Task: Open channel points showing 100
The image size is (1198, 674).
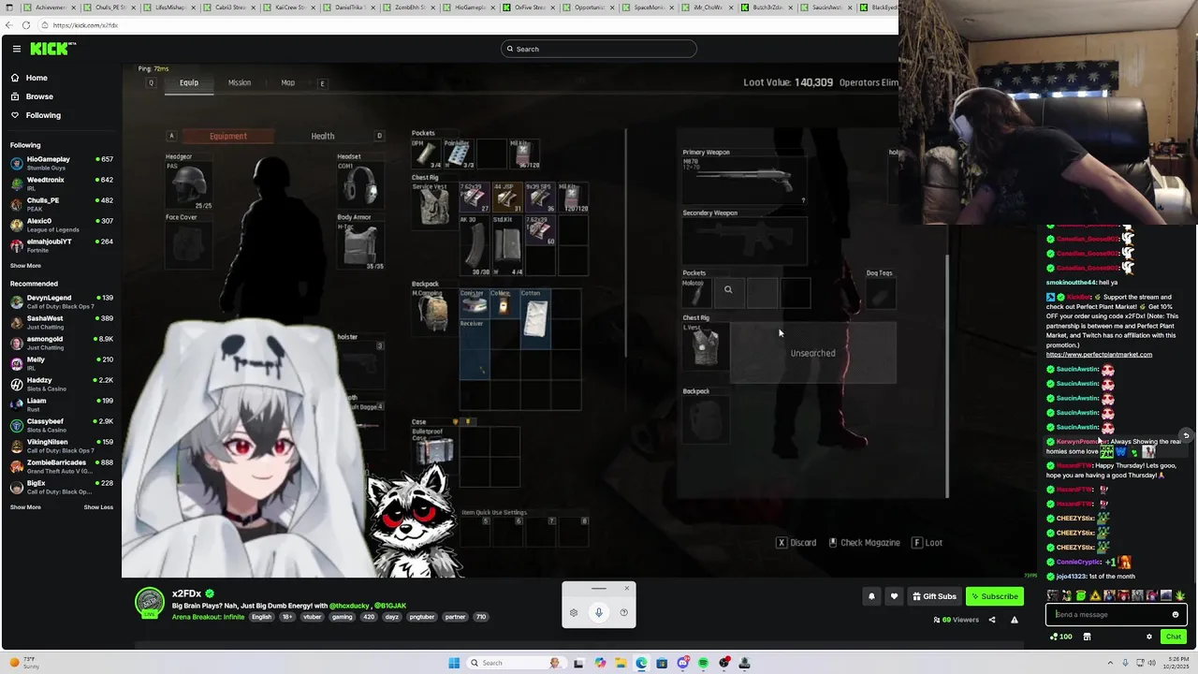Action: pos(1061,637)
